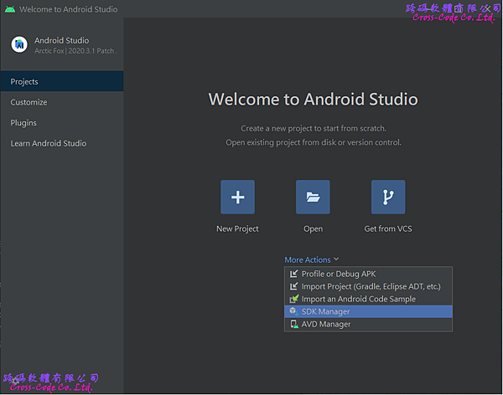The image size is (503, 395).
Task: Click the Profile or Debug APK icon
Action: coord(293,274)
